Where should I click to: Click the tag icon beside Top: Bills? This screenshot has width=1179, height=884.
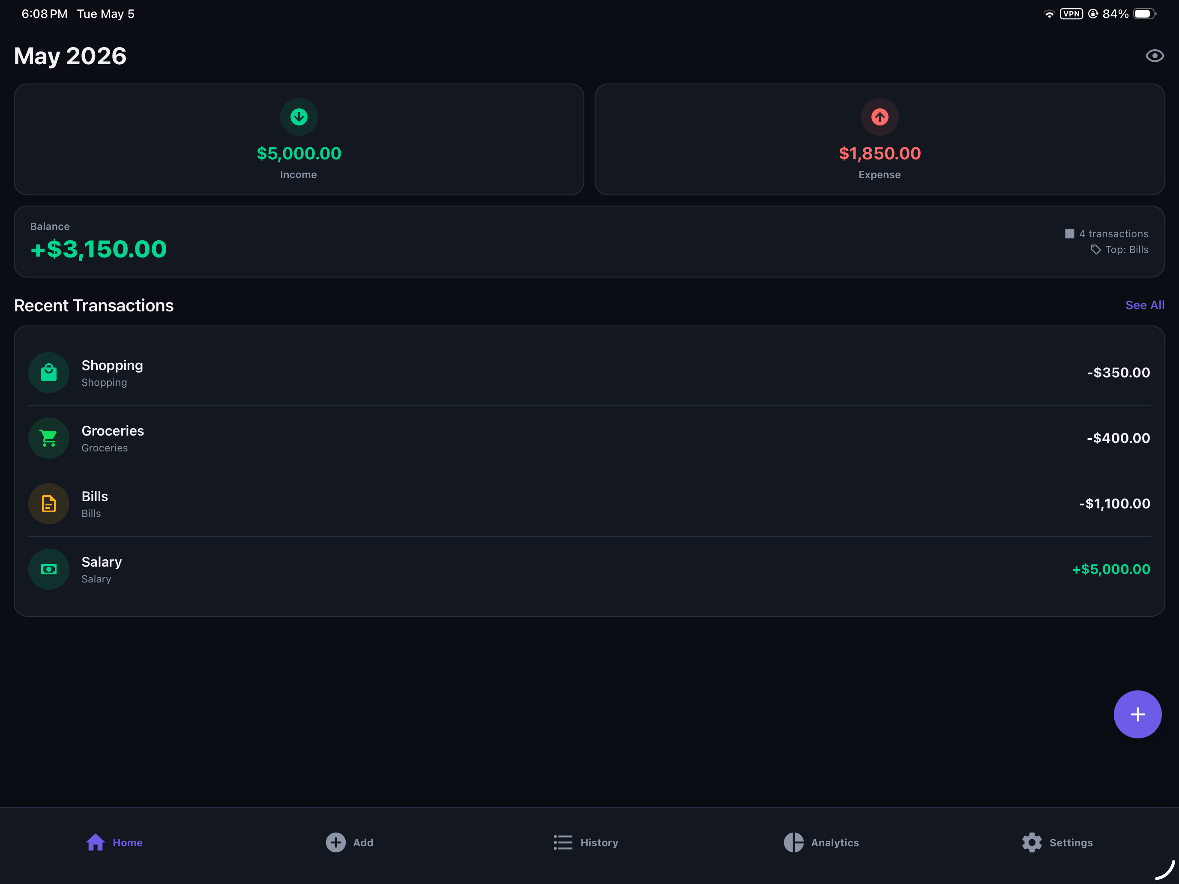pos(1095,249)
